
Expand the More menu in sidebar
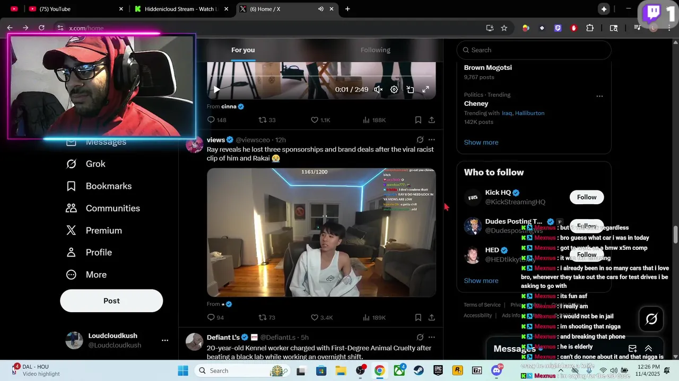pyautogui.click(x=86, y=275)
